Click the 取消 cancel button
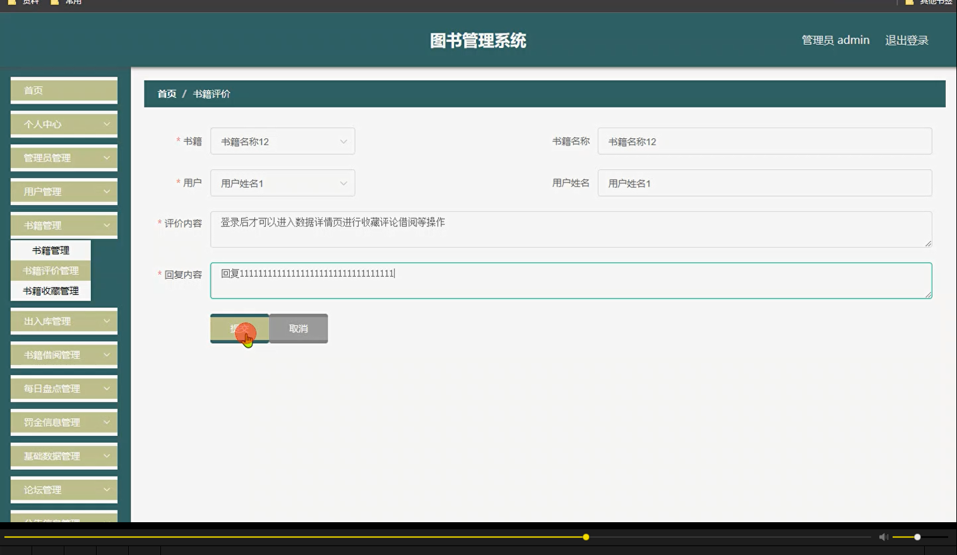 pyautogui.click(x=298, y=328)
